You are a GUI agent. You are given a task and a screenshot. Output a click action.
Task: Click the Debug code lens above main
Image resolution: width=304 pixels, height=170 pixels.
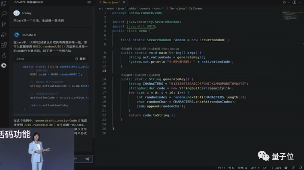(175, 49)
